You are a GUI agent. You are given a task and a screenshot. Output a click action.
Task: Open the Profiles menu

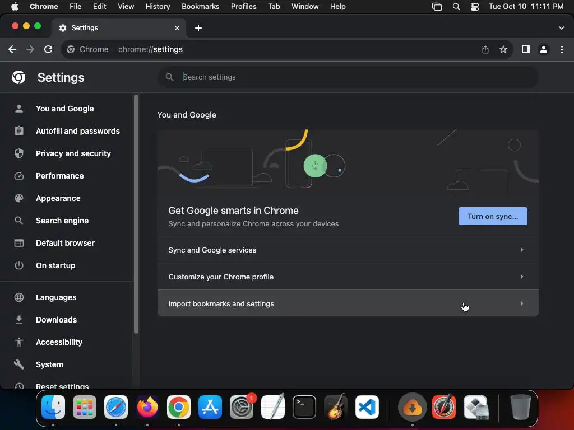click(243, 7)
